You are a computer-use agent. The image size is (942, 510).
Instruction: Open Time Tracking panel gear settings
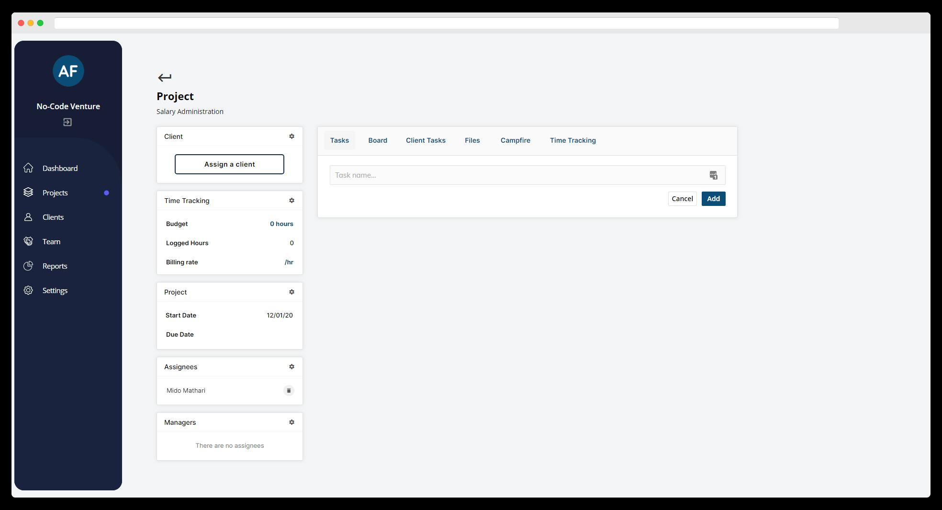[292, 201]
